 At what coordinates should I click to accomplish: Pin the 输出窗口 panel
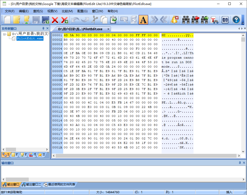[x=240, y=163]
